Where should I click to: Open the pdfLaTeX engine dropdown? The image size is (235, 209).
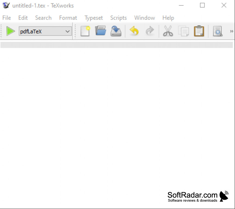click(45, 31)
